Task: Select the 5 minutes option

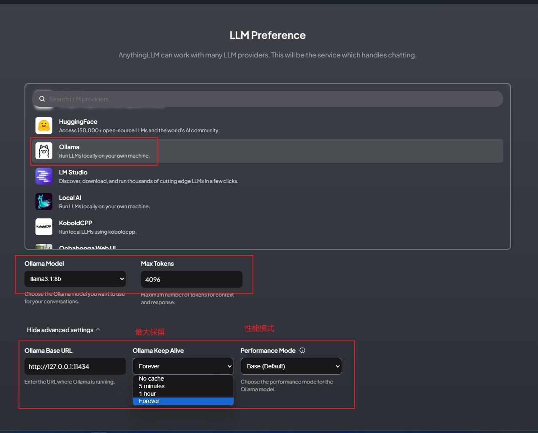Action: point(183,386)
